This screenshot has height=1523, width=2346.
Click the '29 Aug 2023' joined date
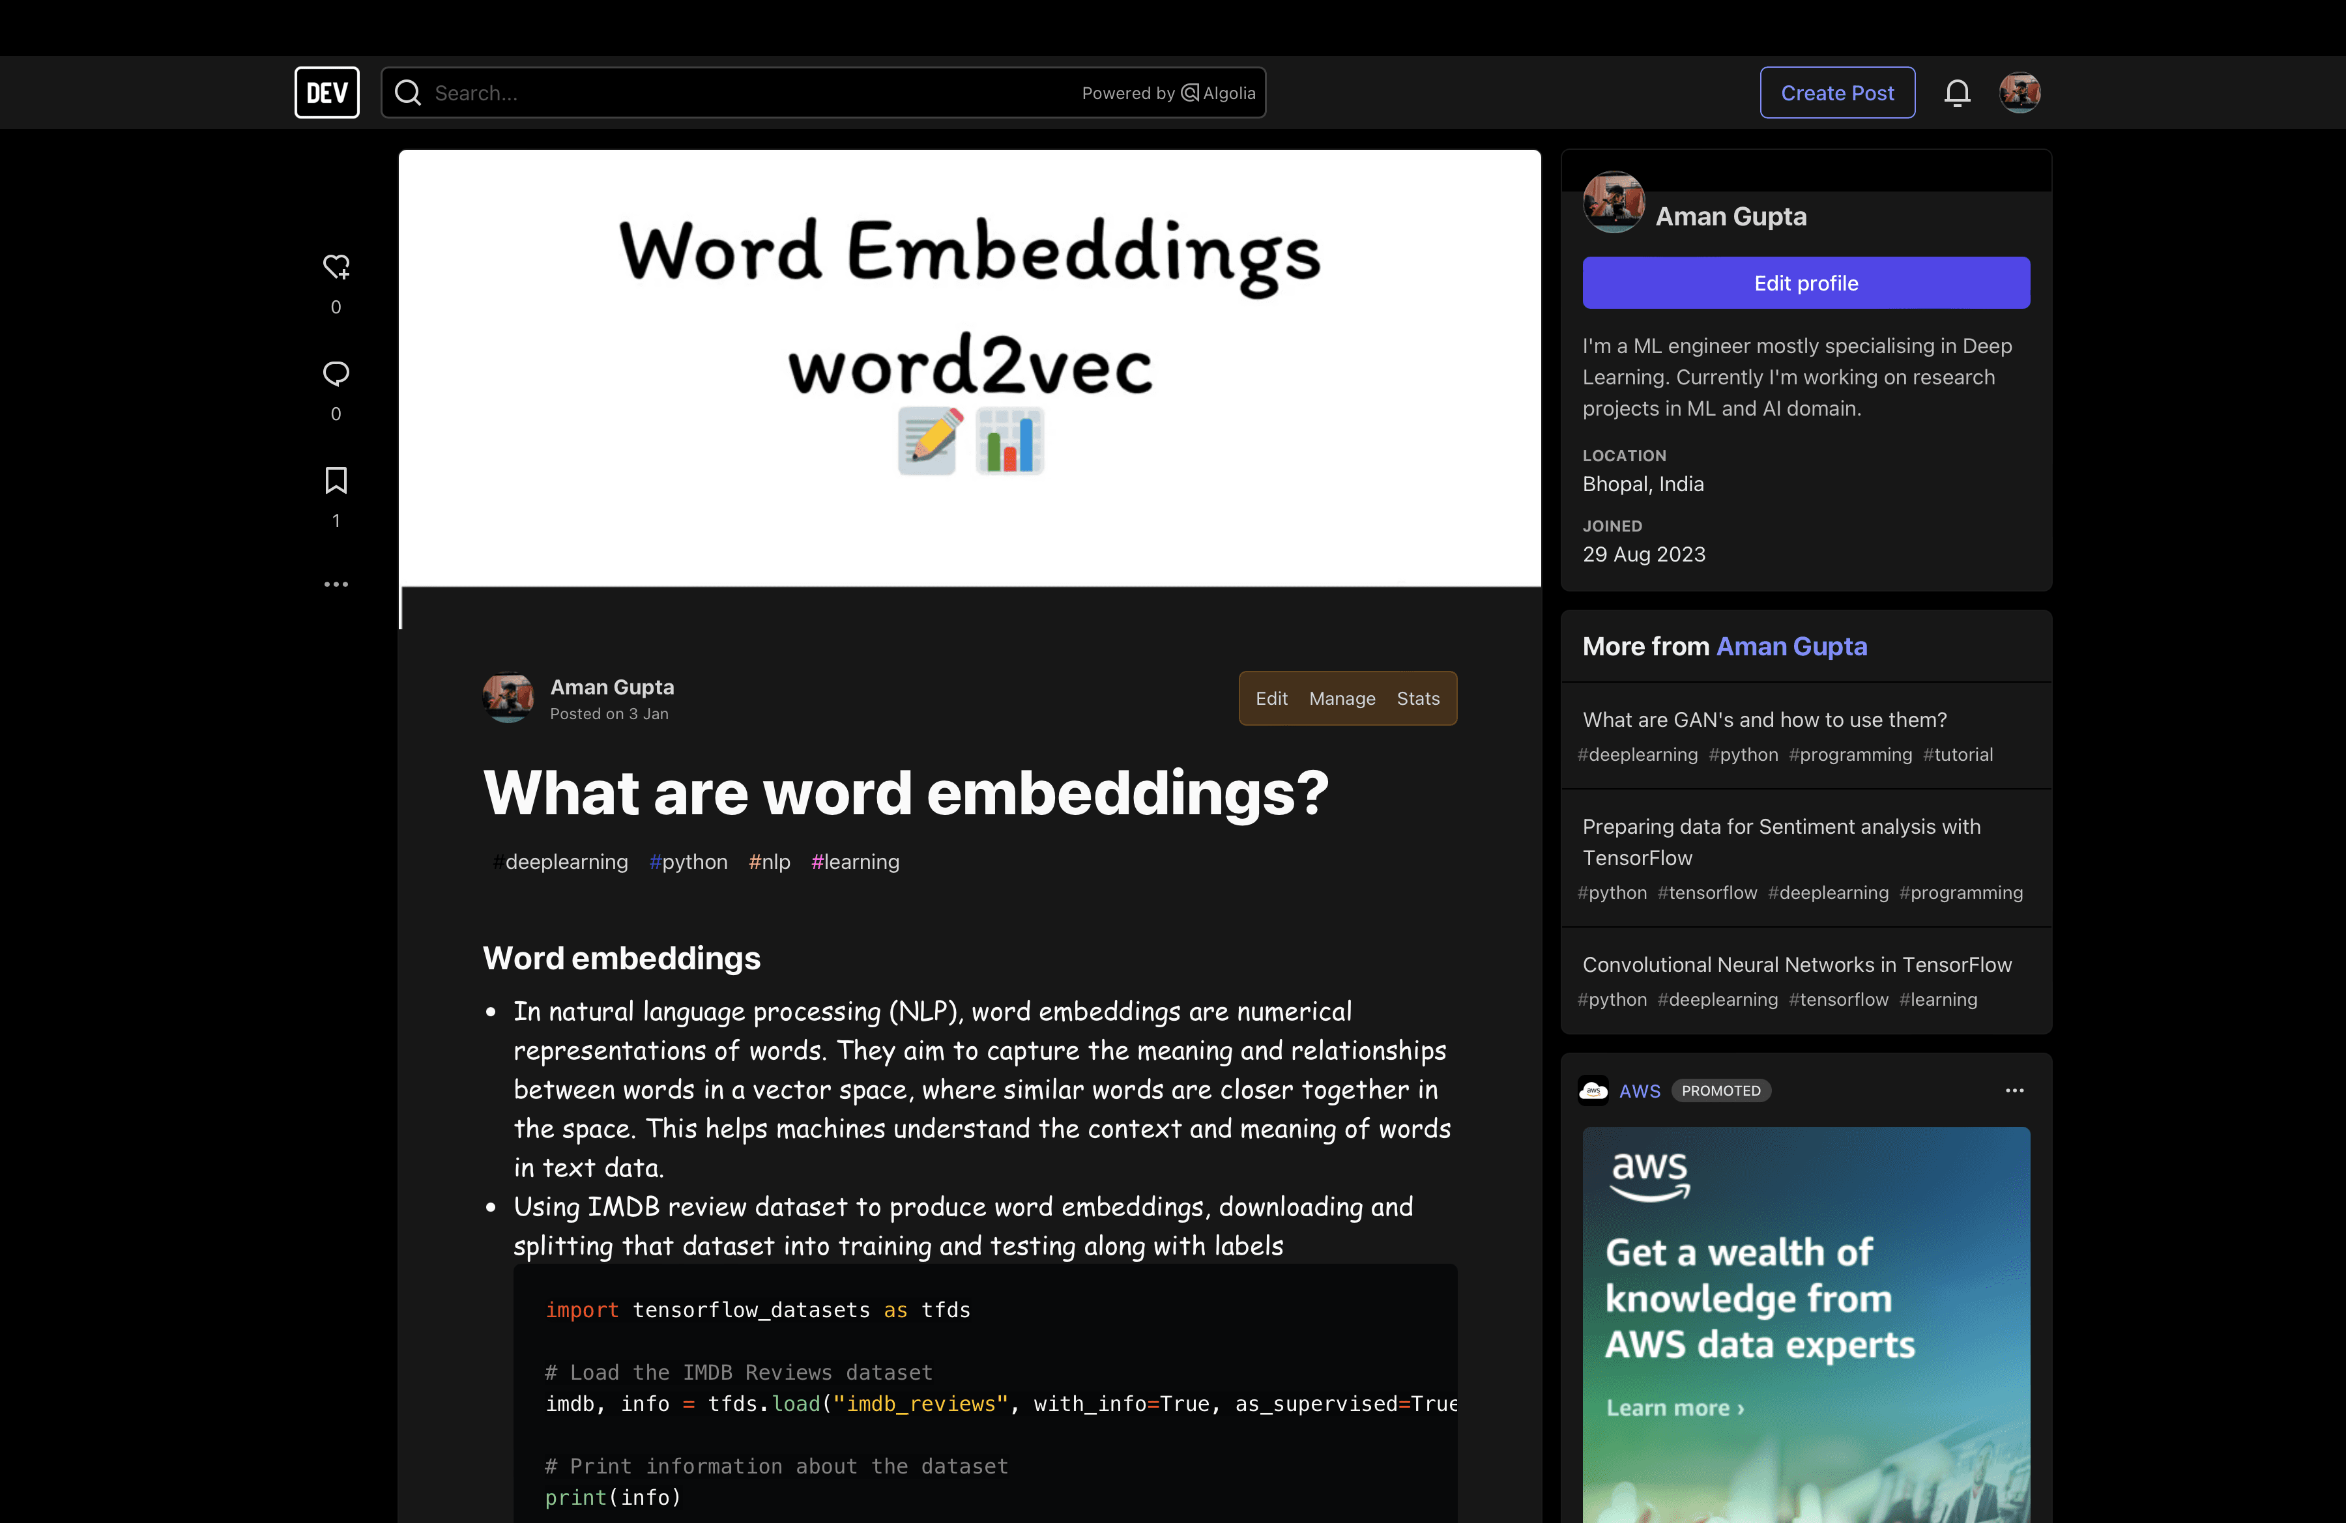[x=1644, y=554]
